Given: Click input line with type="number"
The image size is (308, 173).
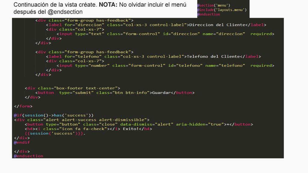Looking at the screenshot, I should (165, 65).
